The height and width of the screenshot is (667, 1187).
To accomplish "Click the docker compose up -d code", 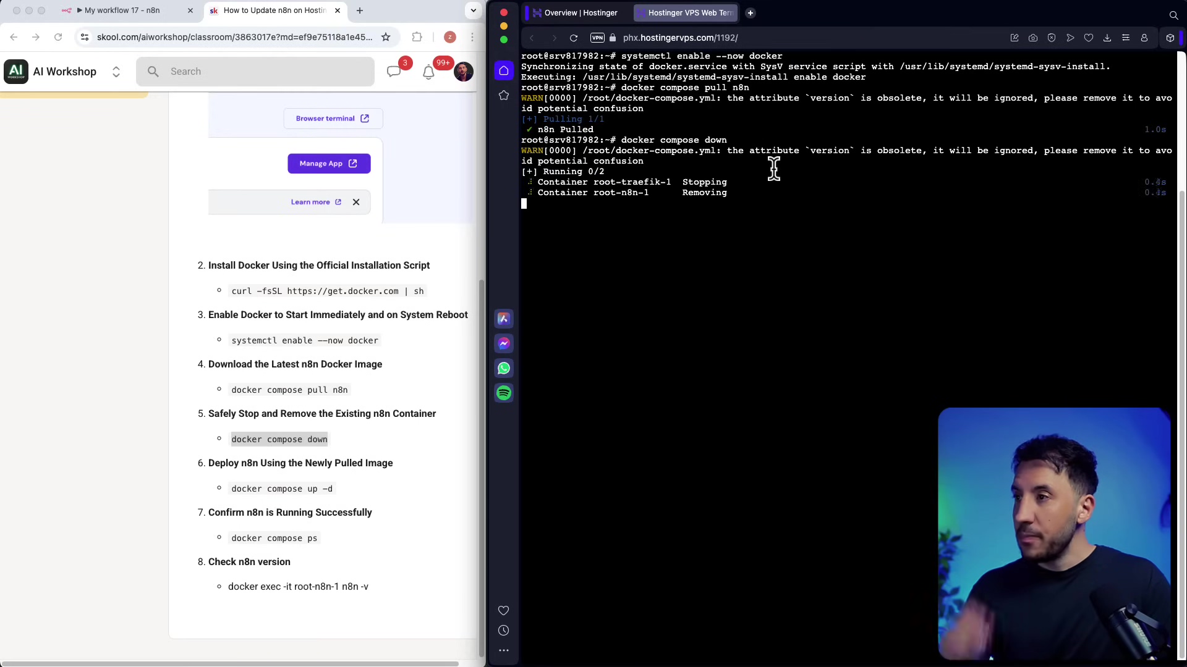I will [x=282, y=489].
